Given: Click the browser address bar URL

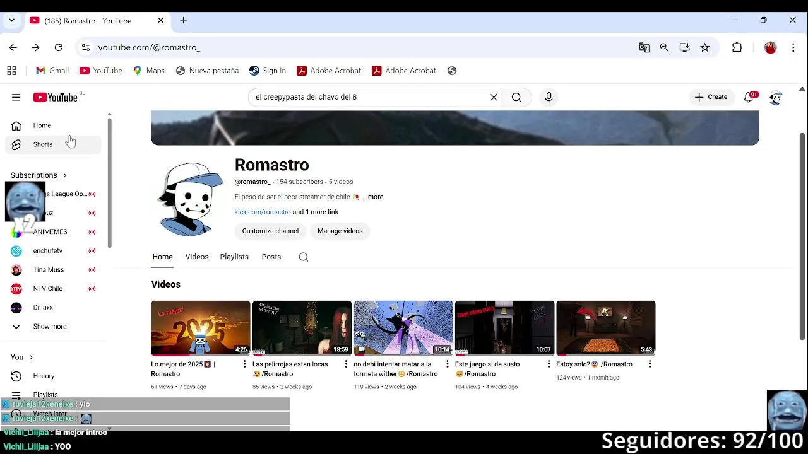Looking at the screenshot, I should pyautogui.click(x=149, y=47).
